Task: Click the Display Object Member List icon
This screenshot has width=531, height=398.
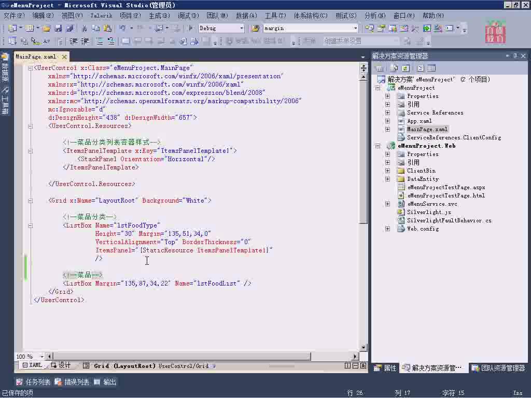Action: coord(12,41)
